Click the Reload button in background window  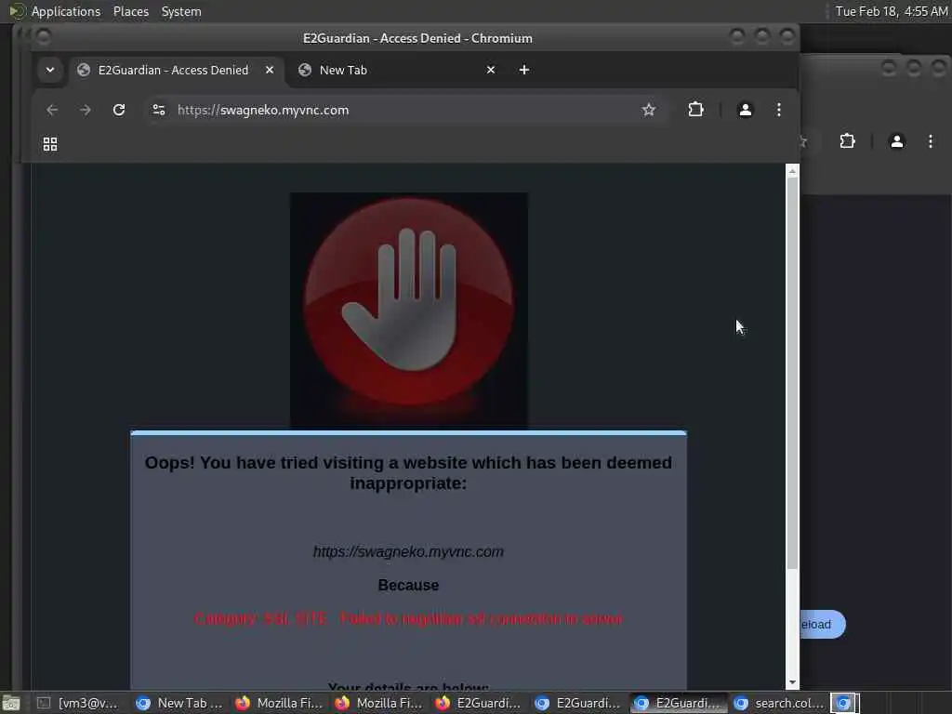[x=822, y=624]
